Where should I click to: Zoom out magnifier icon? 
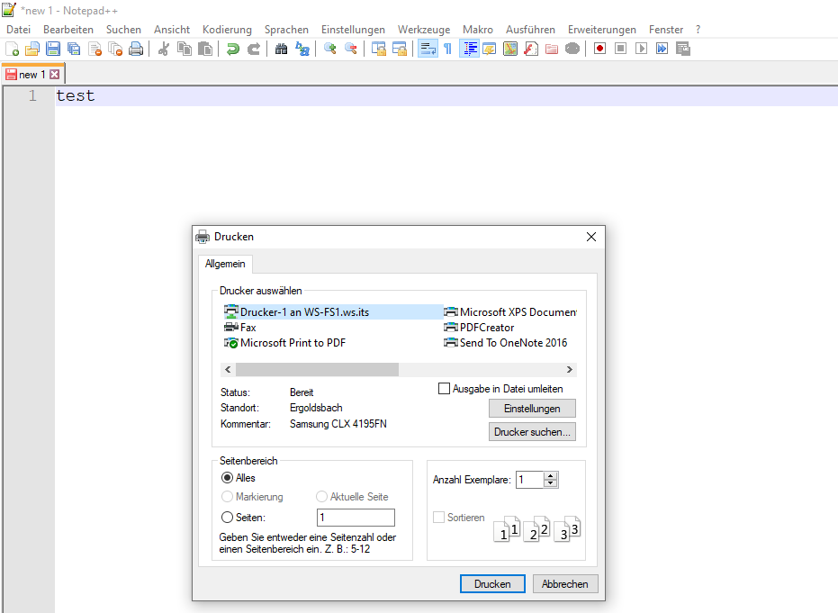pyautogui.click(x=351, y=50)
